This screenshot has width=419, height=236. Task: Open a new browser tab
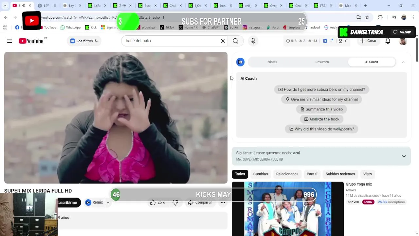tap(365, 6)
